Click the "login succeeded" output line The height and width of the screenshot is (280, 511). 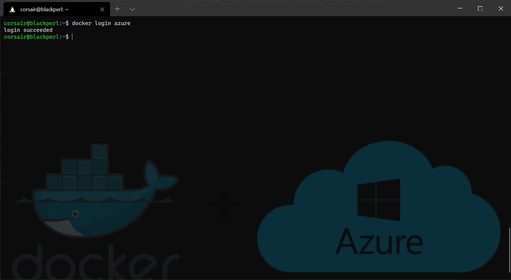[28, 30]
